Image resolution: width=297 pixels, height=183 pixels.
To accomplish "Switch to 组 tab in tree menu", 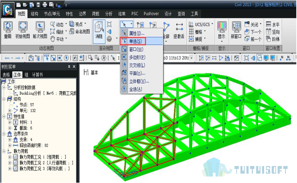I will point(26,75).
